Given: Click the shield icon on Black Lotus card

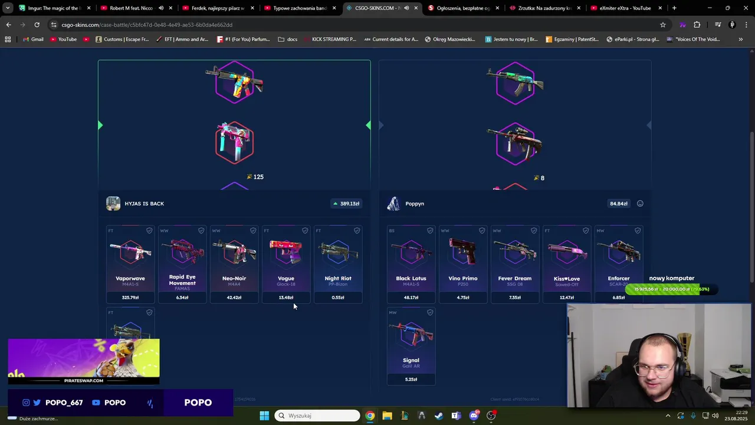Looking at the screenshot, I should pos(430,231).
